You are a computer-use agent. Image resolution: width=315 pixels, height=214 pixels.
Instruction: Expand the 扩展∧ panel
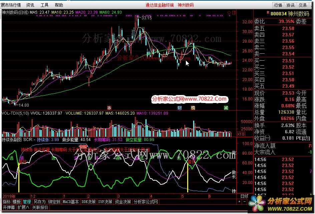point(23,207)
